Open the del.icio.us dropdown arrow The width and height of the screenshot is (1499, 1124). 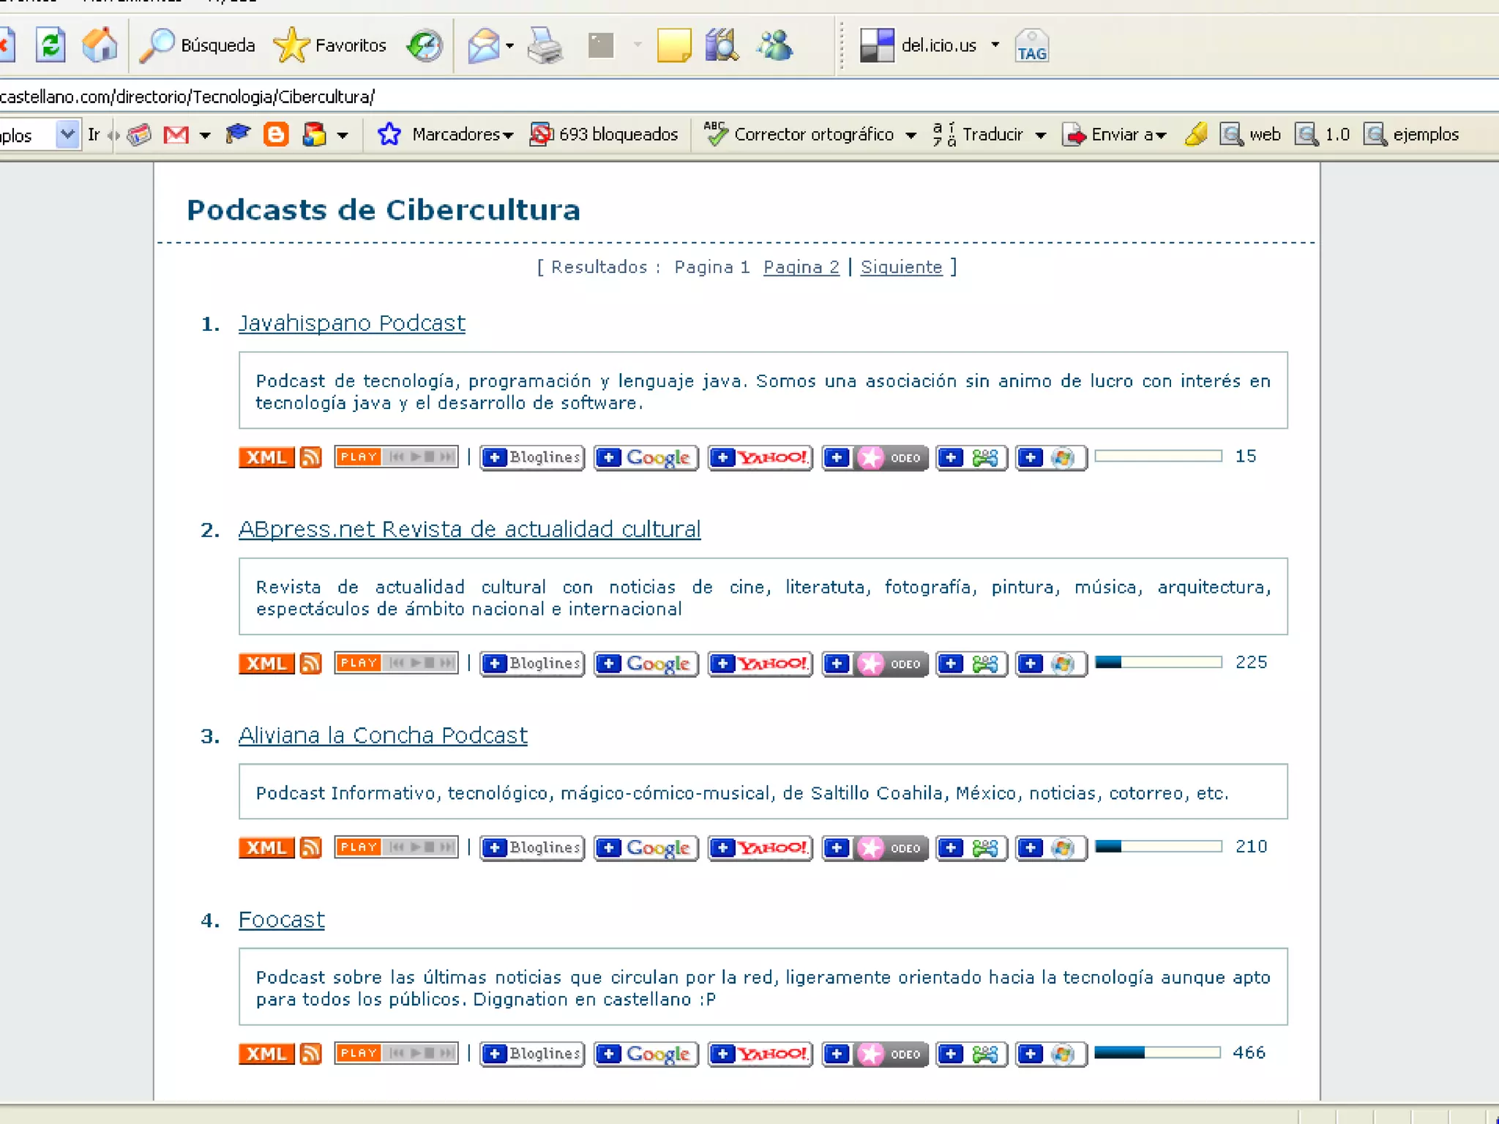point(995,45)
